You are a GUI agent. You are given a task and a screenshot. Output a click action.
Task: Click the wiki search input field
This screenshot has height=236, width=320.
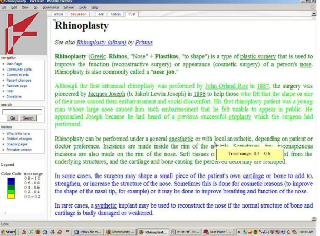pyautogui.click(x=22, y=112)
